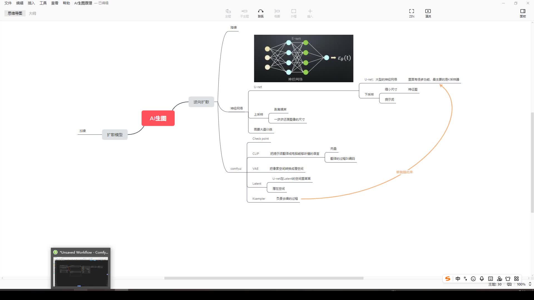Select the AI生图 central topic
534x300 pixels.
[158, 118]
